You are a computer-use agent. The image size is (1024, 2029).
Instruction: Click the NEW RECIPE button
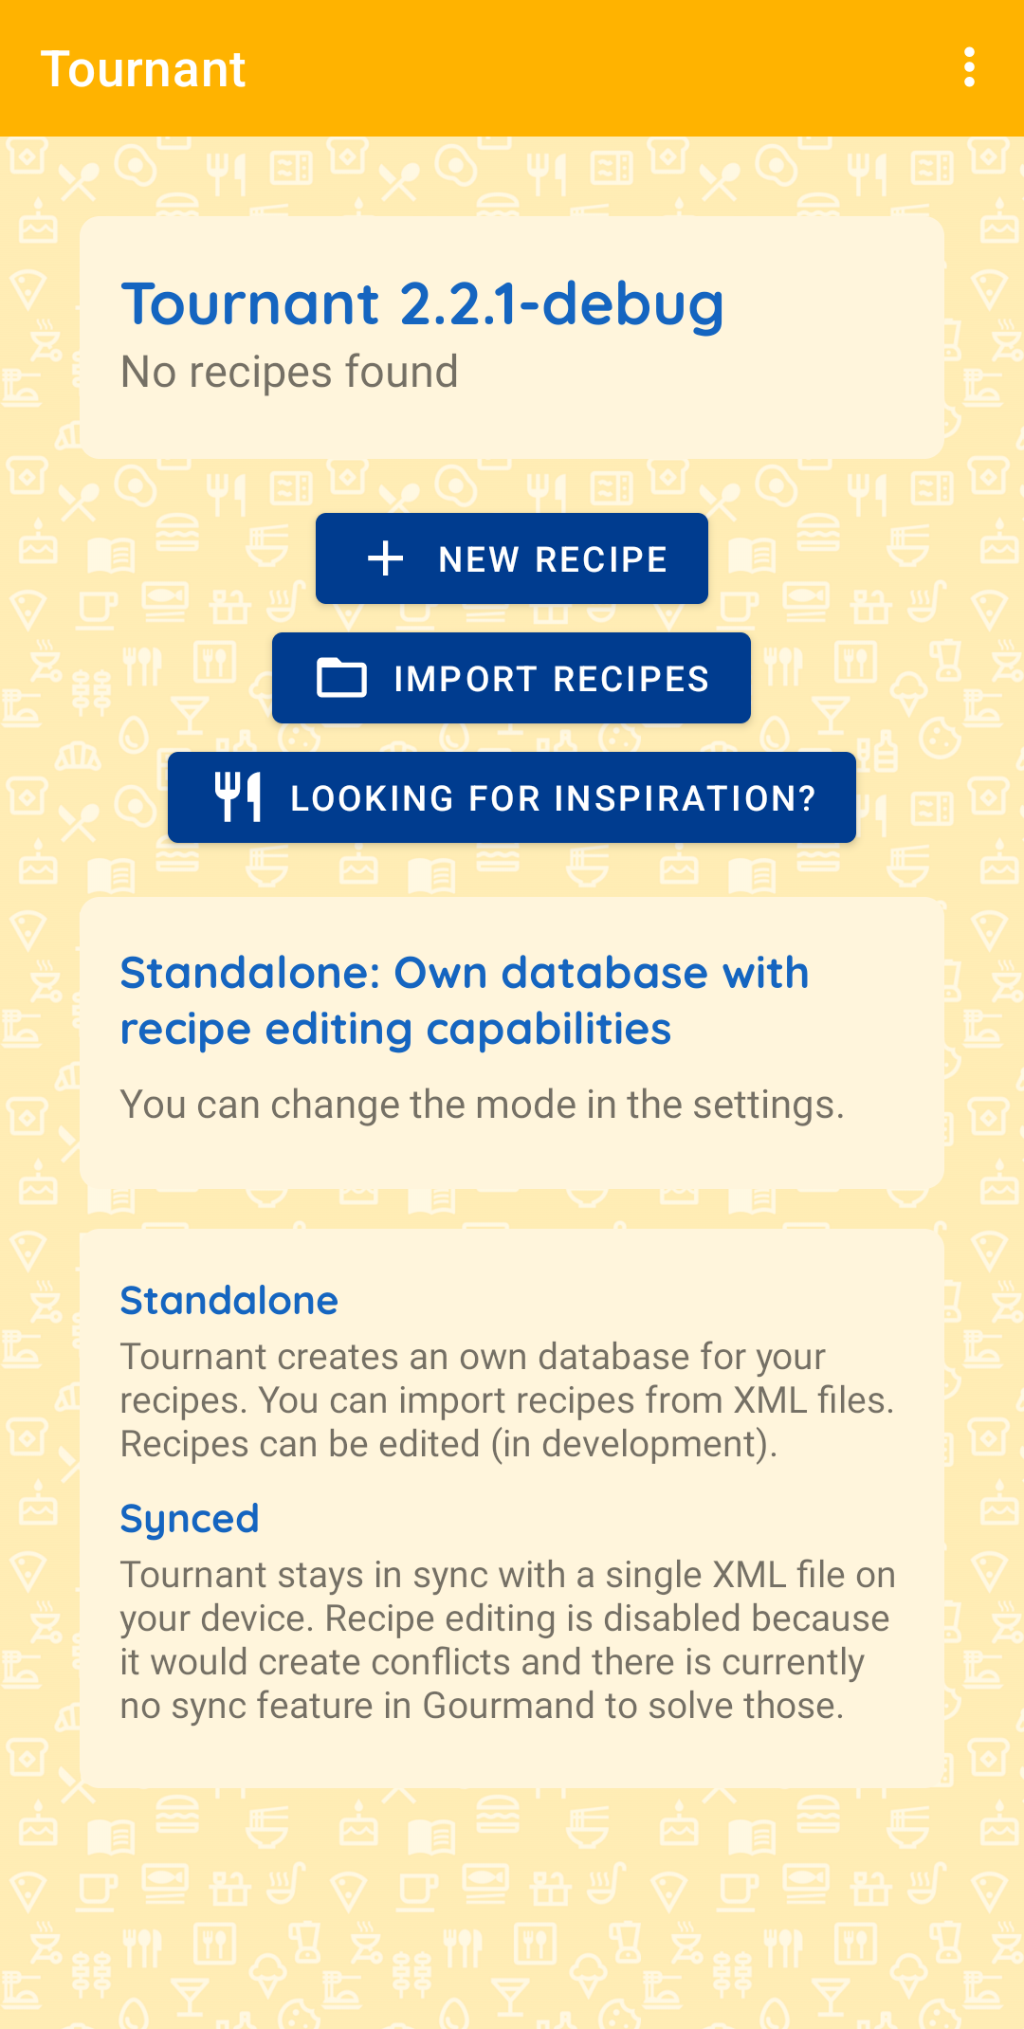(x=511, y=558)
